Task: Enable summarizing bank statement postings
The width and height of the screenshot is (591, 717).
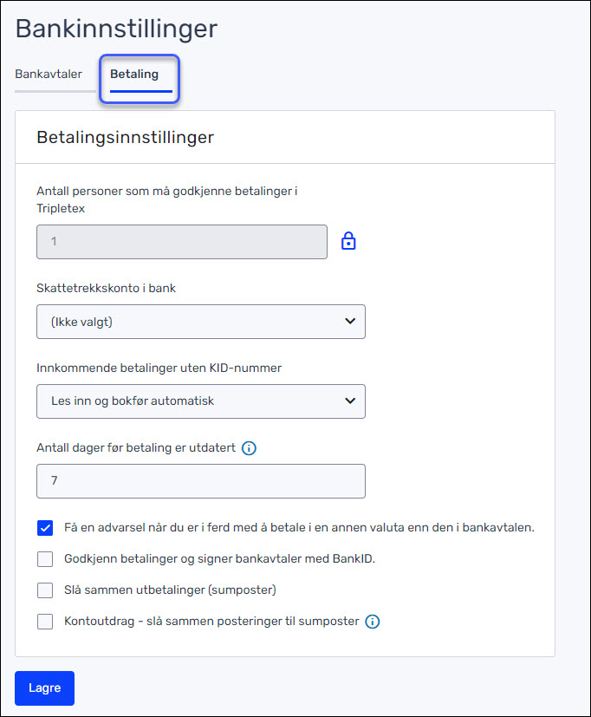Action: point(44,621)
